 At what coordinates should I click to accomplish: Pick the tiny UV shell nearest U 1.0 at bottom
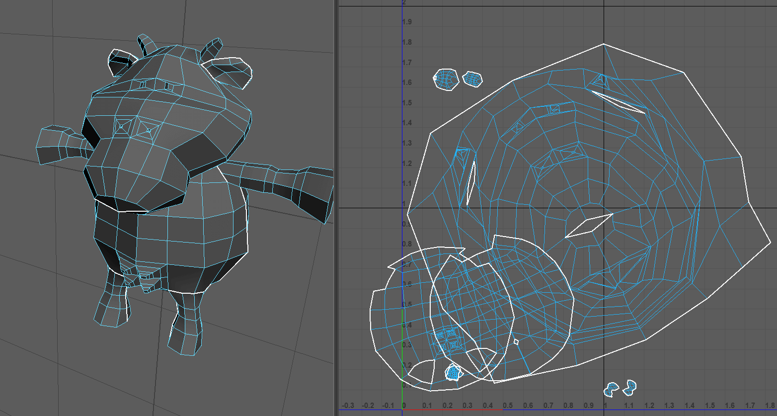pyautogui.click(x=612, y=390)
